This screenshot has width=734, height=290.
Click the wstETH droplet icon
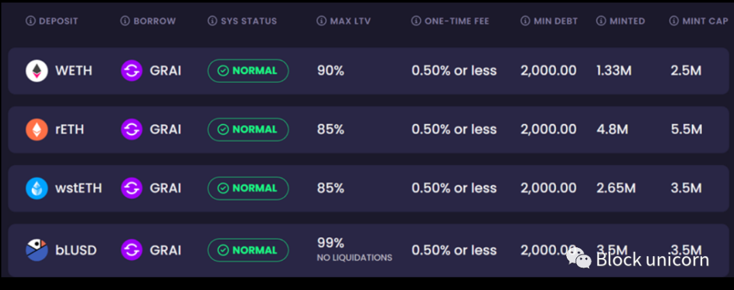tap(37, 188)
